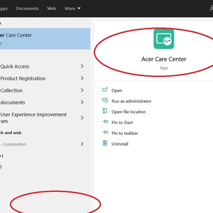Switch to the Apps search tab
This screenshot has height=213, width=213.
click(x=4, y=9)
